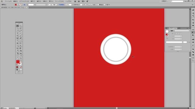
Task: Open the ウィンドウ(W) menu
Action: tap(59, 1)
